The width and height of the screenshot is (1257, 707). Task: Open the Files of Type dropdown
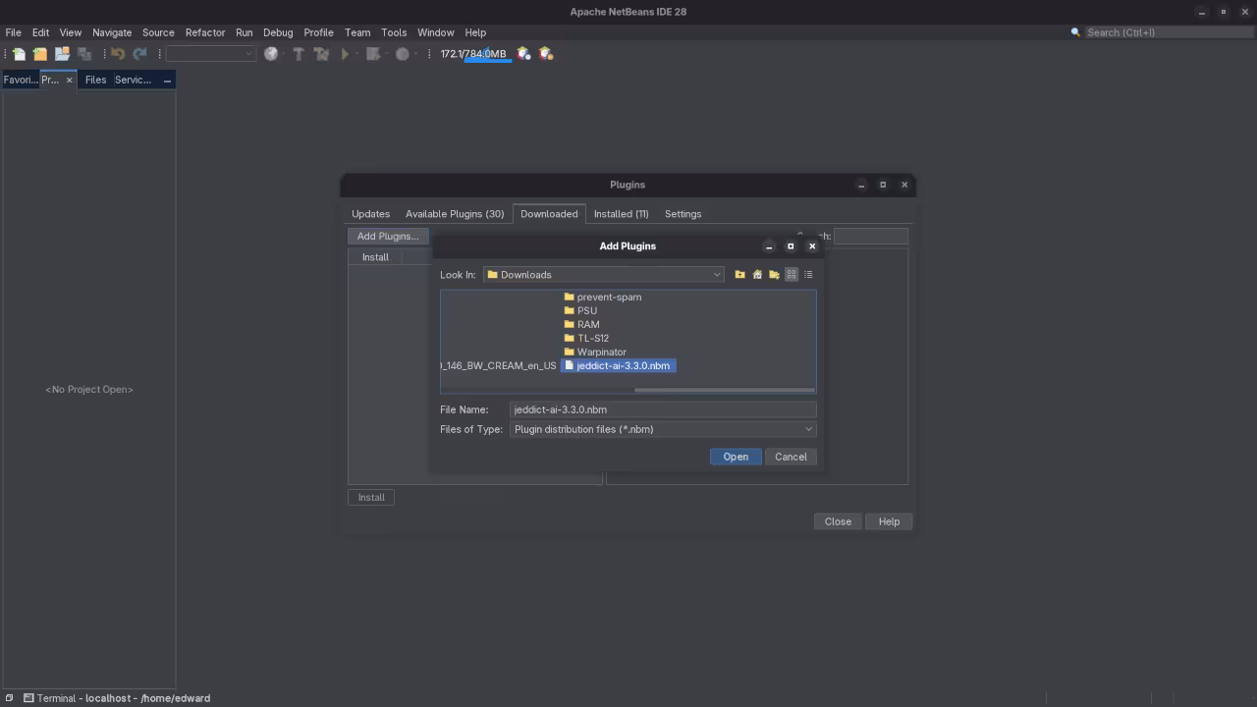pyautogui.click(x=807, y=429)
